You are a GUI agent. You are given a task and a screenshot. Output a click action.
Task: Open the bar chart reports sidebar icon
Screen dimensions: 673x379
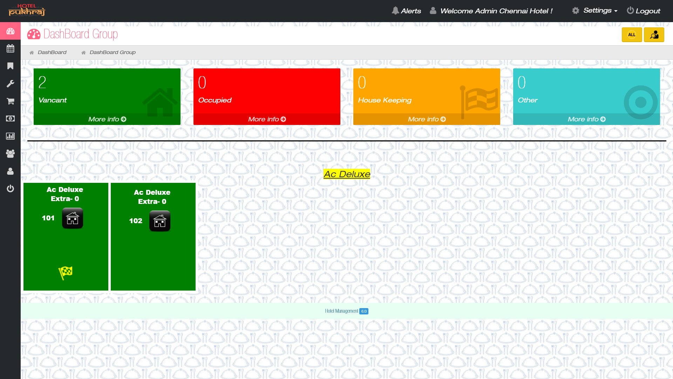tap(10, 136)
